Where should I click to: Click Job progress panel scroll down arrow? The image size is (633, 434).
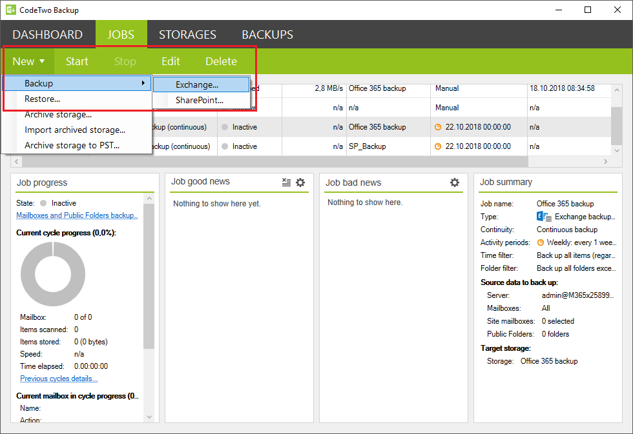click(x=149, y=417)
